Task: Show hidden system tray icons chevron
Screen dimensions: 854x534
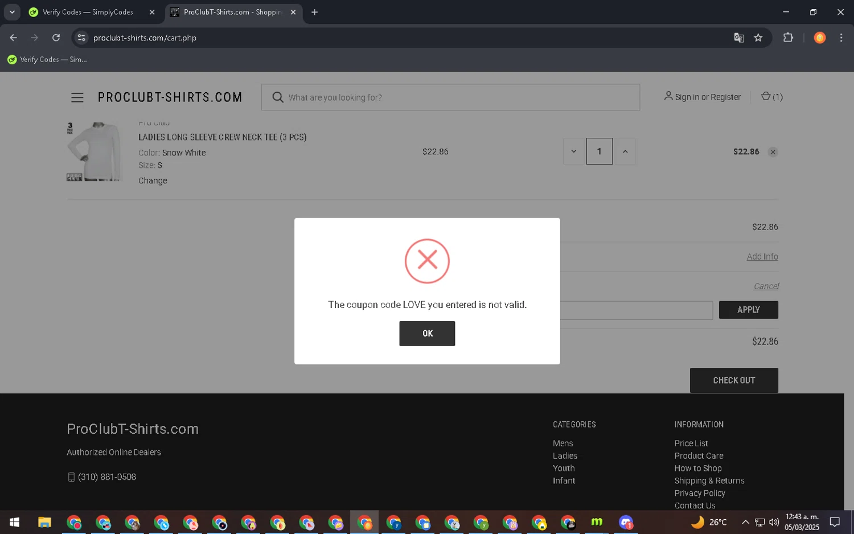Action: pyautogui.click(x=745, y=522)
